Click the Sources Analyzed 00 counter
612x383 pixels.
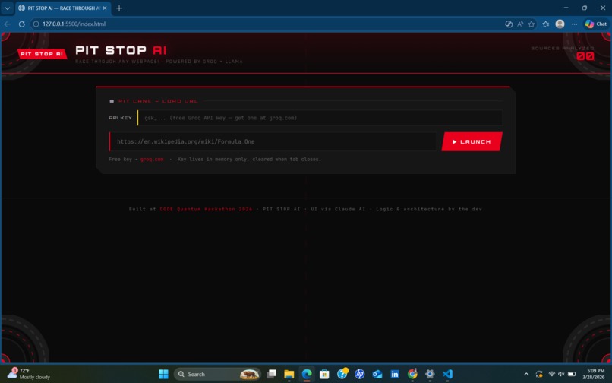585,56
